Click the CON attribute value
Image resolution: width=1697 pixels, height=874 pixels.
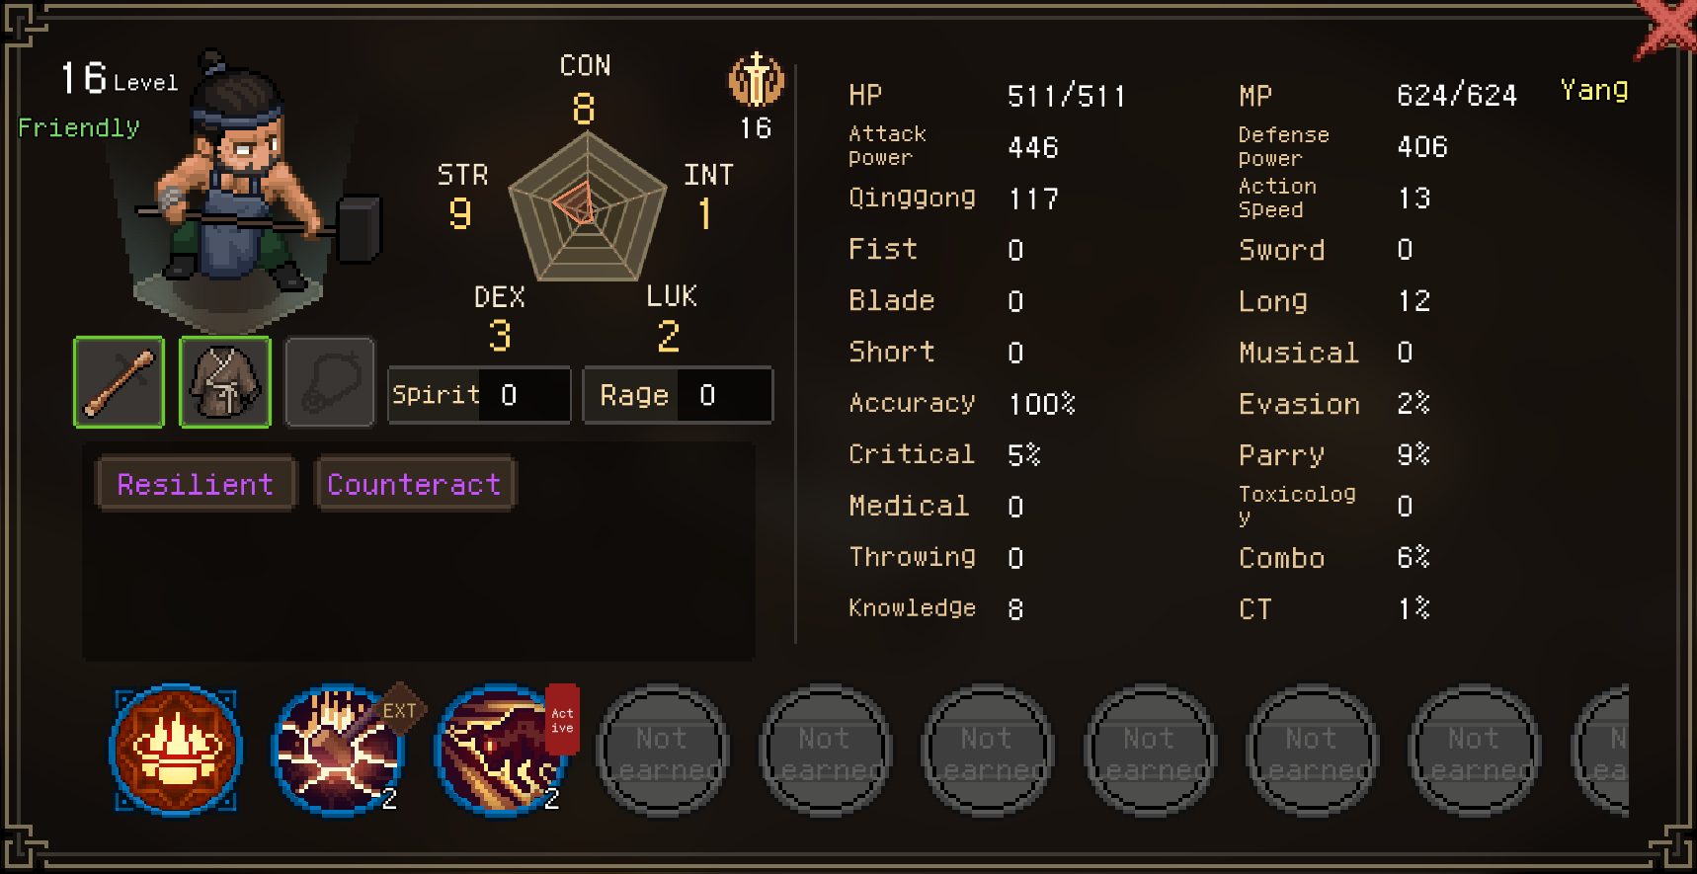coord(584,109)
